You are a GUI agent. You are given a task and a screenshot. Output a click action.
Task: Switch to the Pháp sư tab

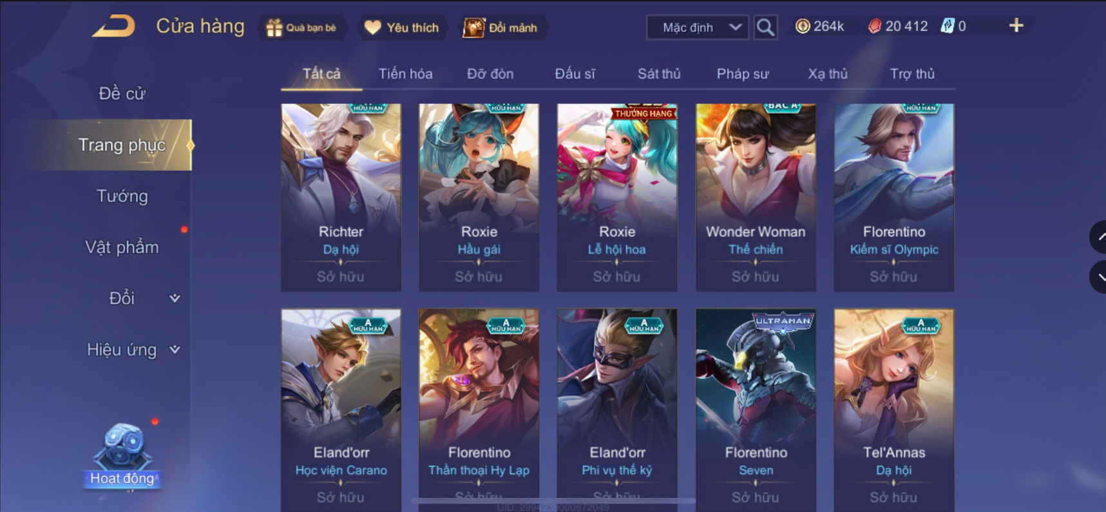coord(743,74)
